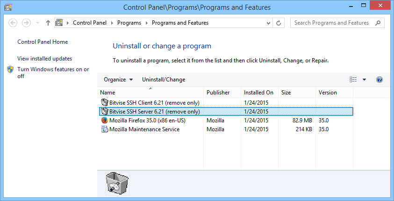Expand the address bar history dropdown

point(268,23)
